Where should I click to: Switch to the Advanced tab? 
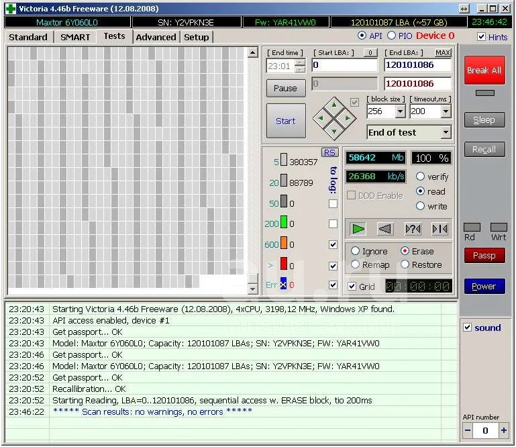click(156, 37)
